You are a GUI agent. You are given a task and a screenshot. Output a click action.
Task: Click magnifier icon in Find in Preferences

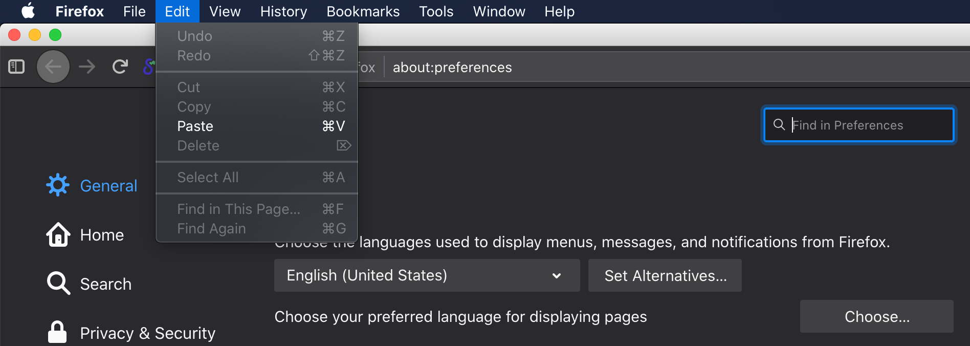tap(779, 124)
